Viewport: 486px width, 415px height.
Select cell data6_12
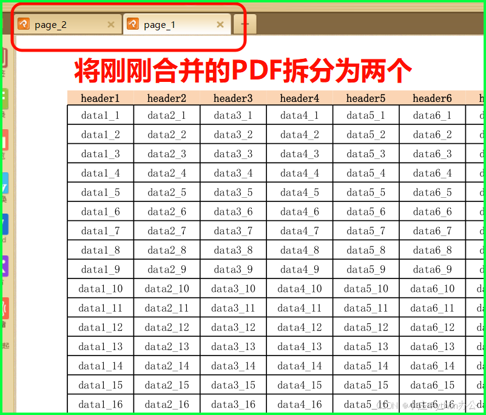click(x=432, y=327)
